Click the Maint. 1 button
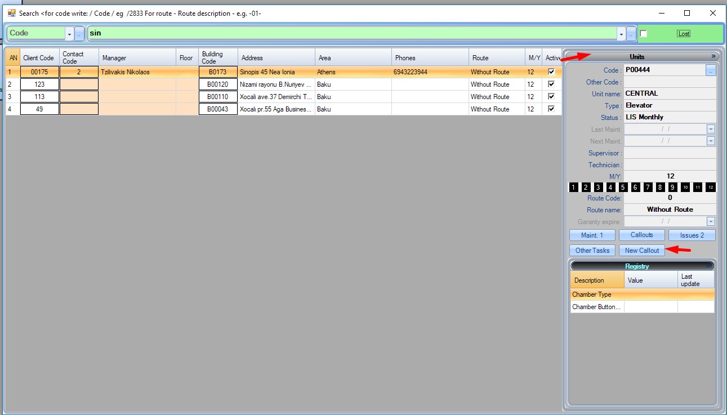This screenshot has width=727, height=415. (591, 235)
